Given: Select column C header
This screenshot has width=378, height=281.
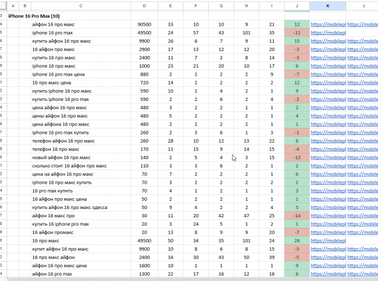Looking at the screenshot, I should (x=81, y=6).
